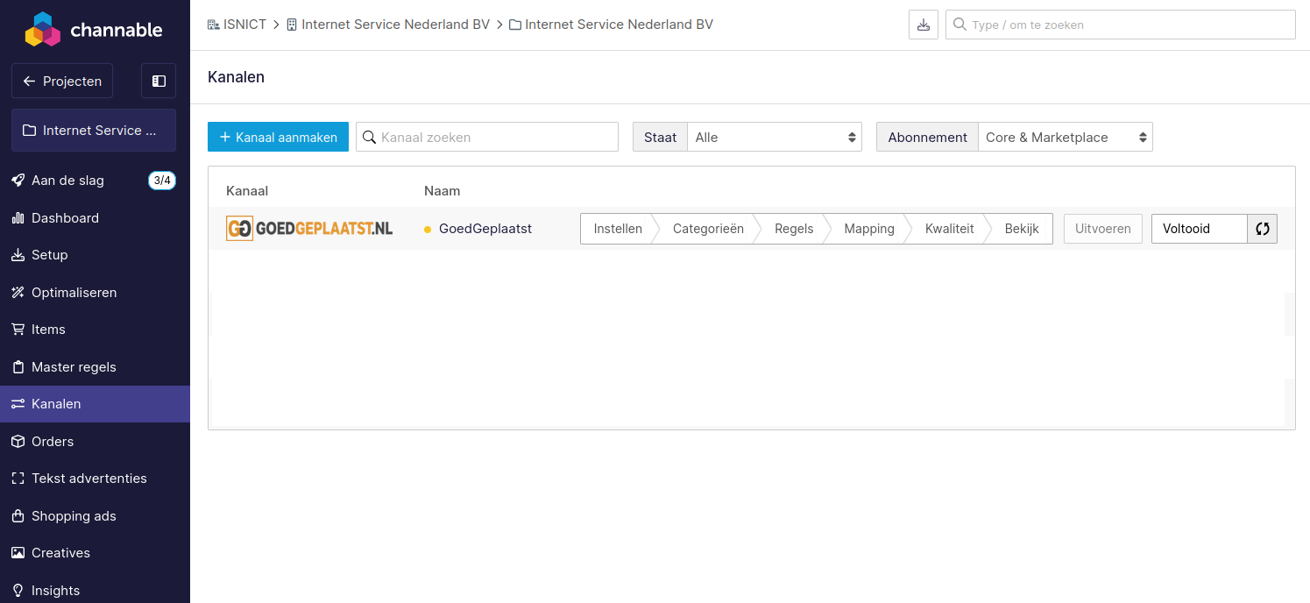
Task: Open the Kwaliteit step
Action: (x=949, y=229)
